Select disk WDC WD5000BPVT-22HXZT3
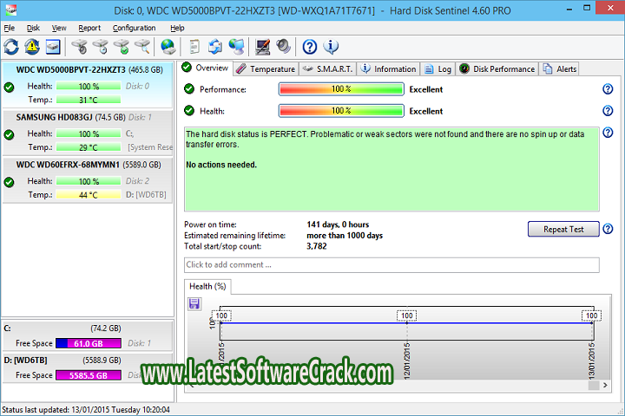The image size is (625, 416). tap(88, 85)
